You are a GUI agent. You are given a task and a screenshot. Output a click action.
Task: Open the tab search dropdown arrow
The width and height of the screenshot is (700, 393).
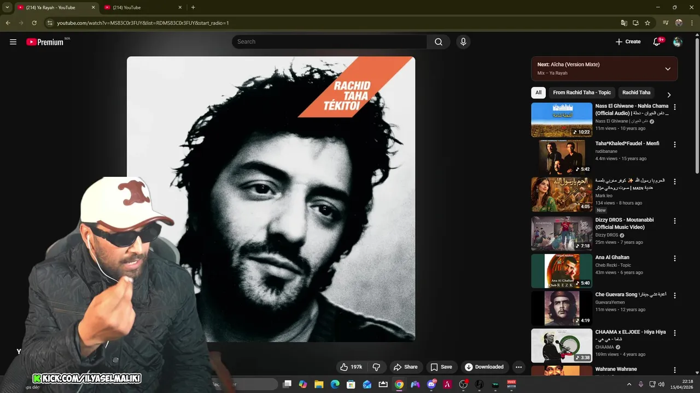point(7,8)
